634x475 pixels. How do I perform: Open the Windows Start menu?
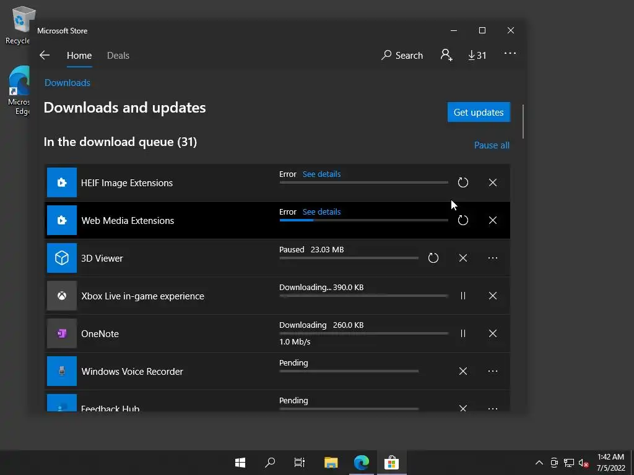click(x=240, y=463)
